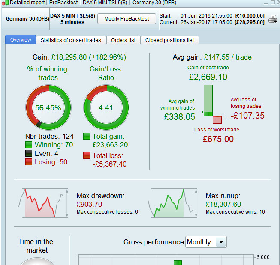Click the Time in the market heading

coord(36,246)
